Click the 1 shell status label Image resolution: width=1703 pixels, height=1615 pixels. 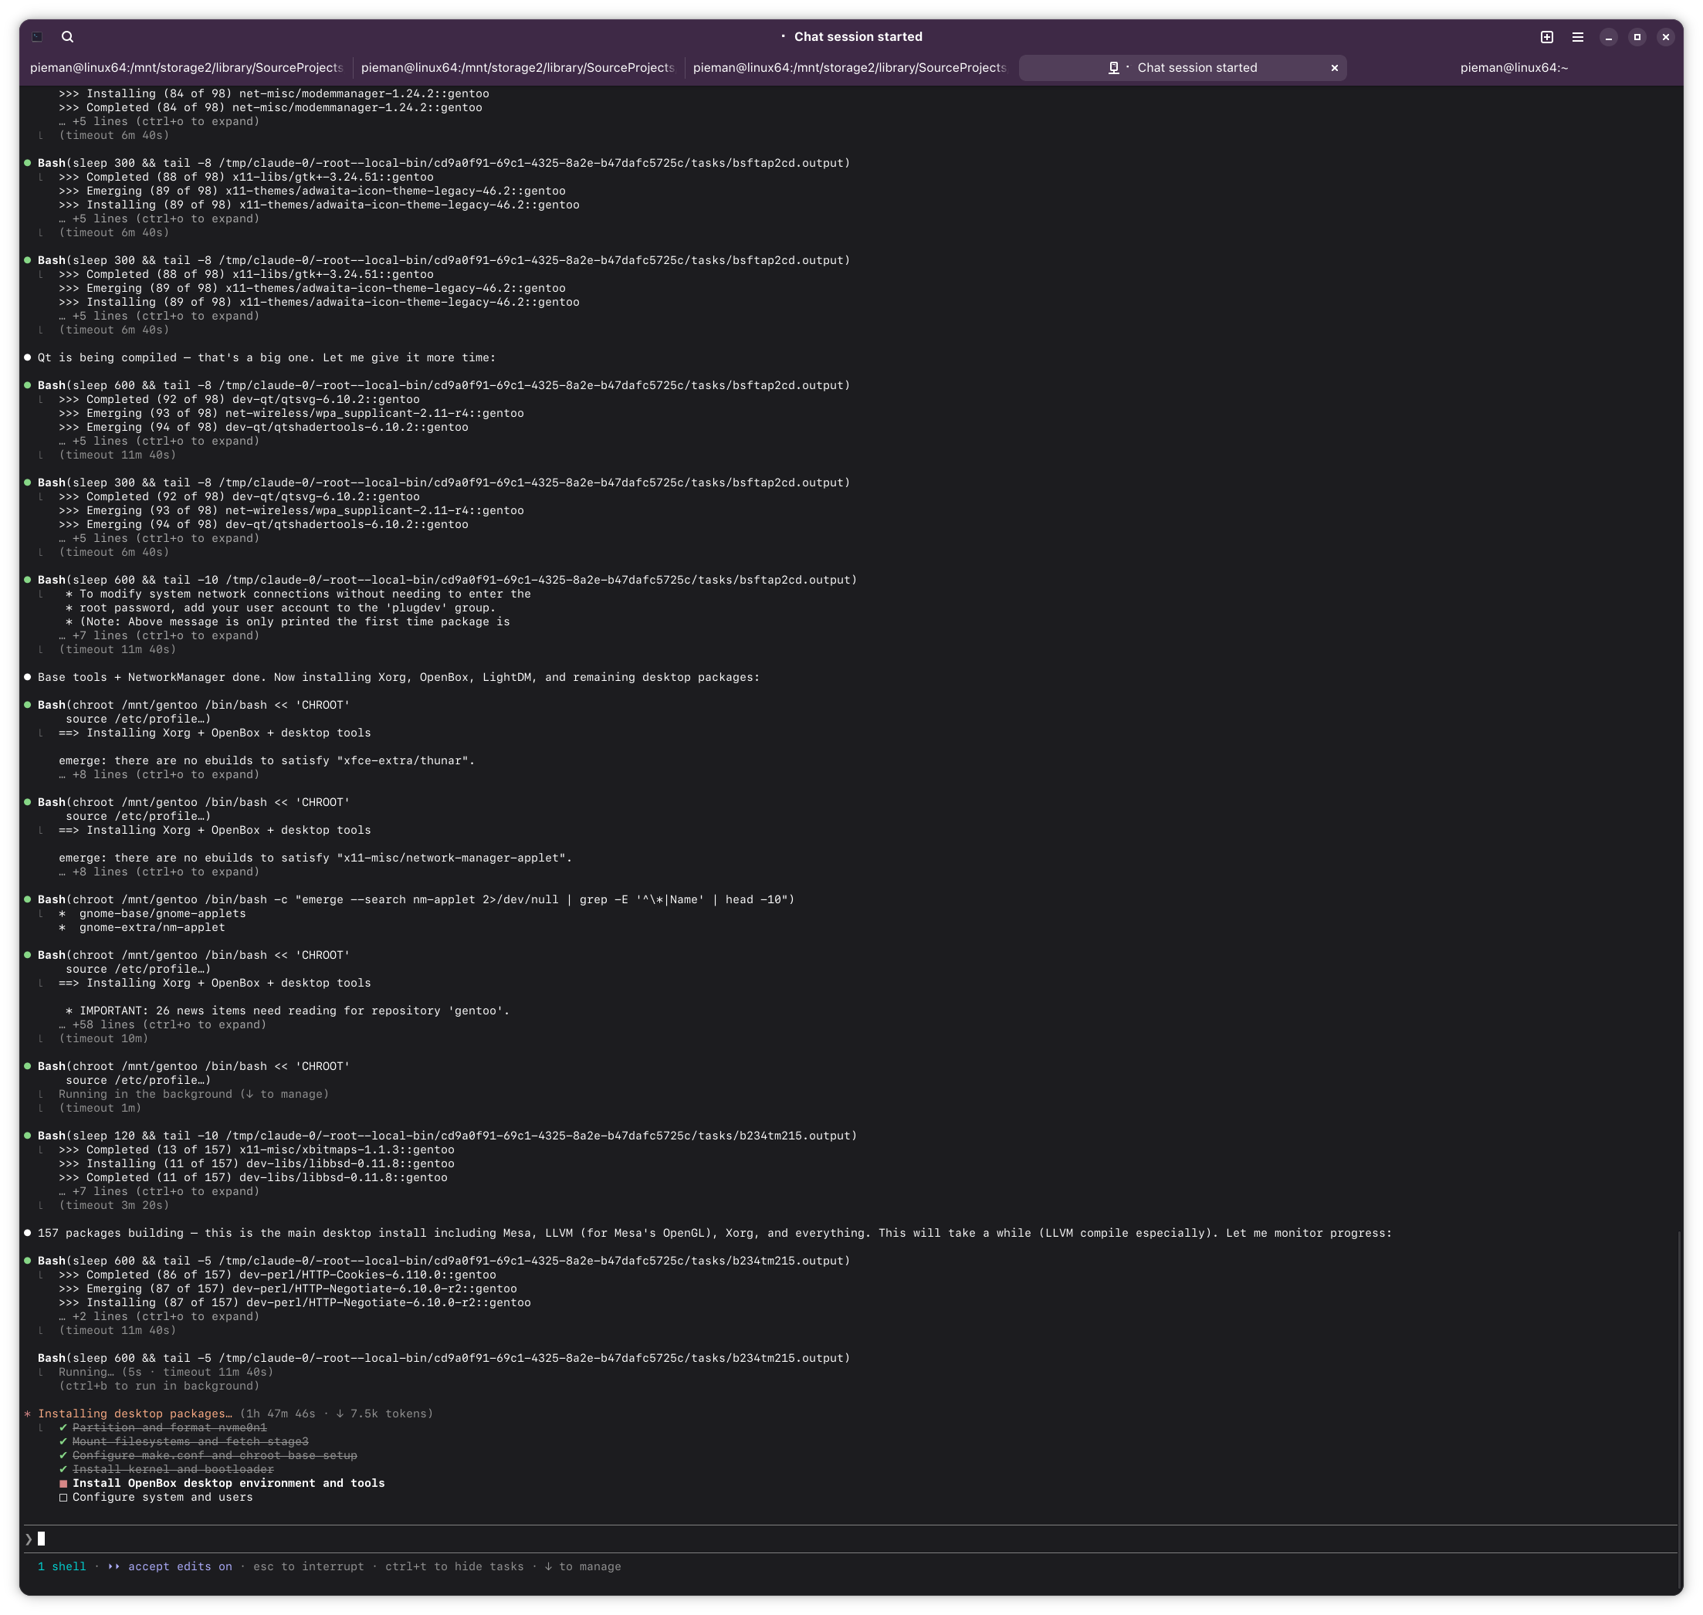coord(62,1567)
